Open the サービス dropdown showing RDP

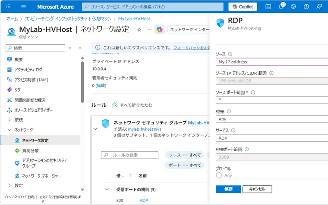271,138
